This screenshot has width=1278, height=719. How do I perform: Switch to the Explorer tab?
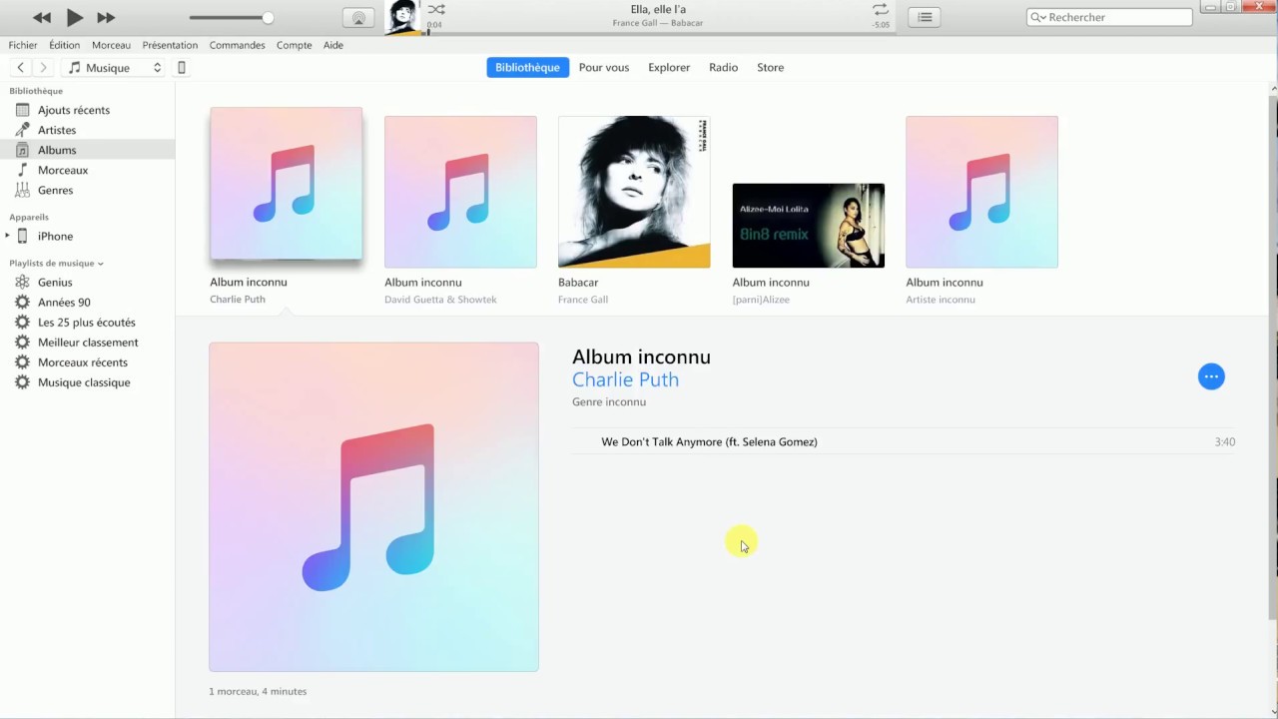point(669,67)
